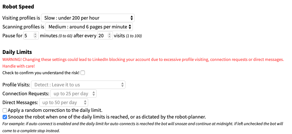Click the Profile Visits dropdown arrow icon
292x134 pixels.
click(x=122, y=85)
